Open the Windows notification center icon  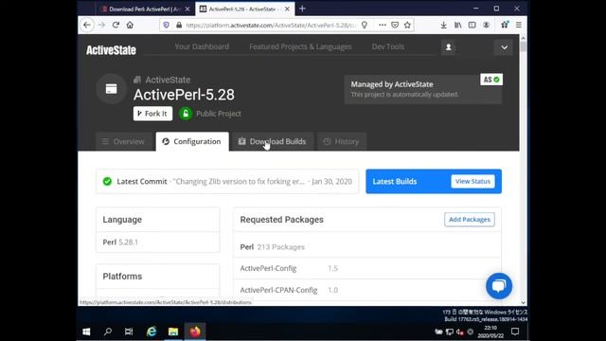pos(515,332)
